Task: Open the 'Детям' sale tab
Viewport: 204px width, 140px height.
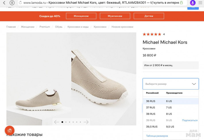Action: (x=149, y=16)
